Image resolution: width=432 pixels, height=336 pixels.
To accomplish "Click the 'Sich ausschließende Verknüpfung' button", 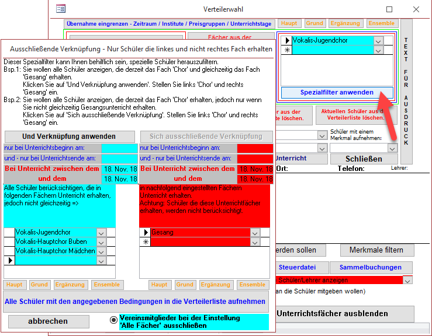I will (x=206, y=136).
